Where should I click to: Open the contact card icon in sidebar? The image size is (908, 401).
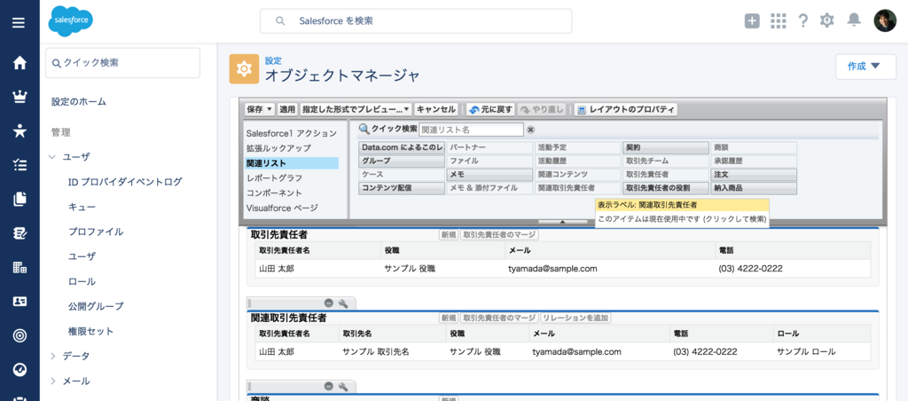20,302
